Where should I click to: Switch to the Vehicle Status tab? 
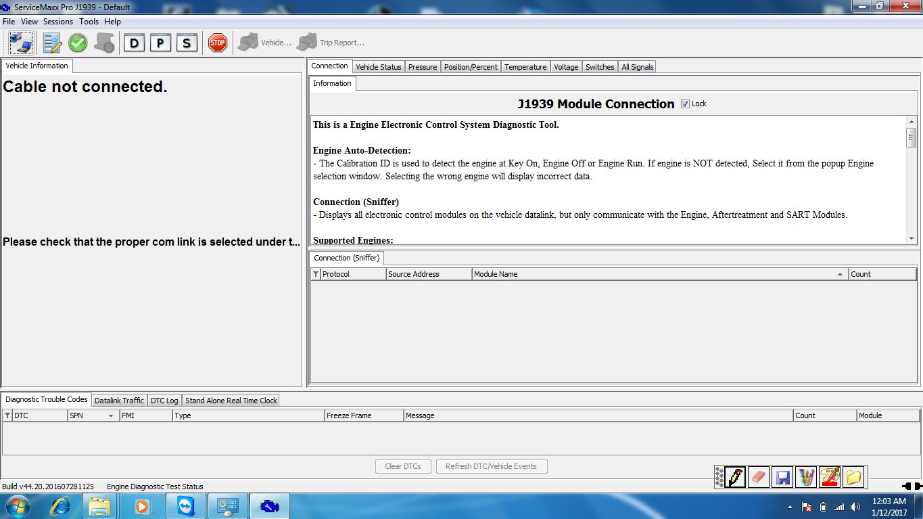pyautogui.click(x=379, y=67)
